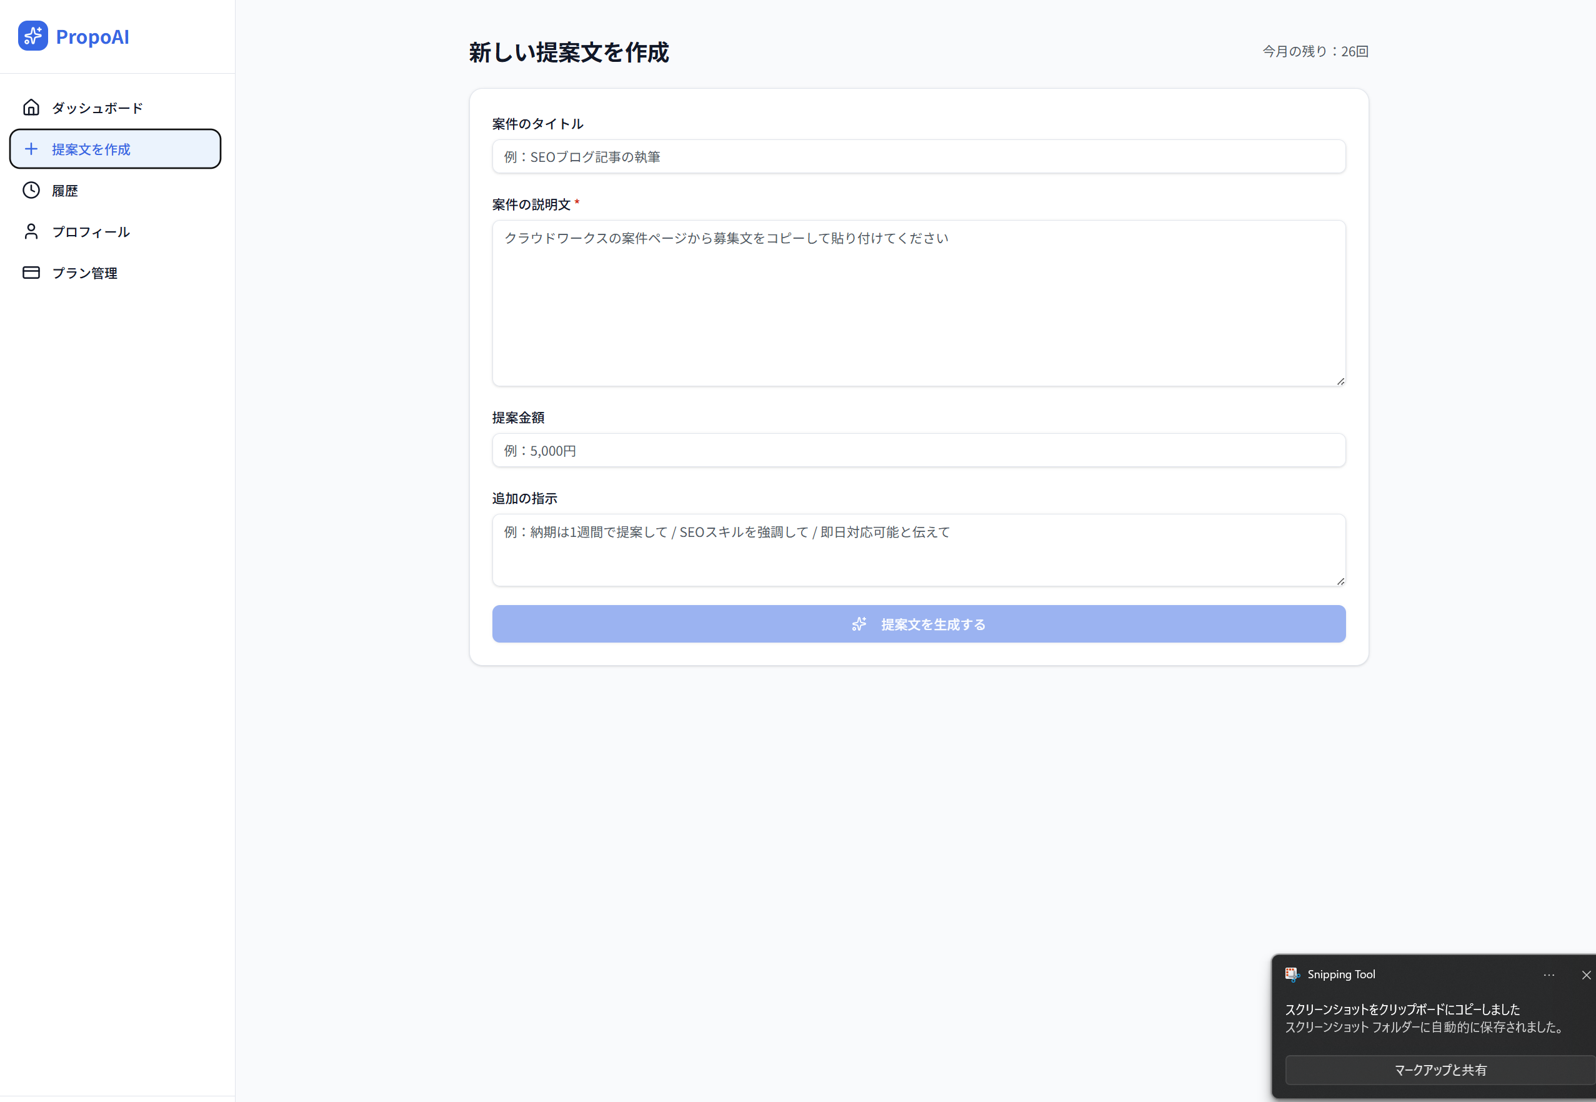Click the plus icon for 提案文を作成
The height and width of the screenshot is (1102, 1596).
31,149
